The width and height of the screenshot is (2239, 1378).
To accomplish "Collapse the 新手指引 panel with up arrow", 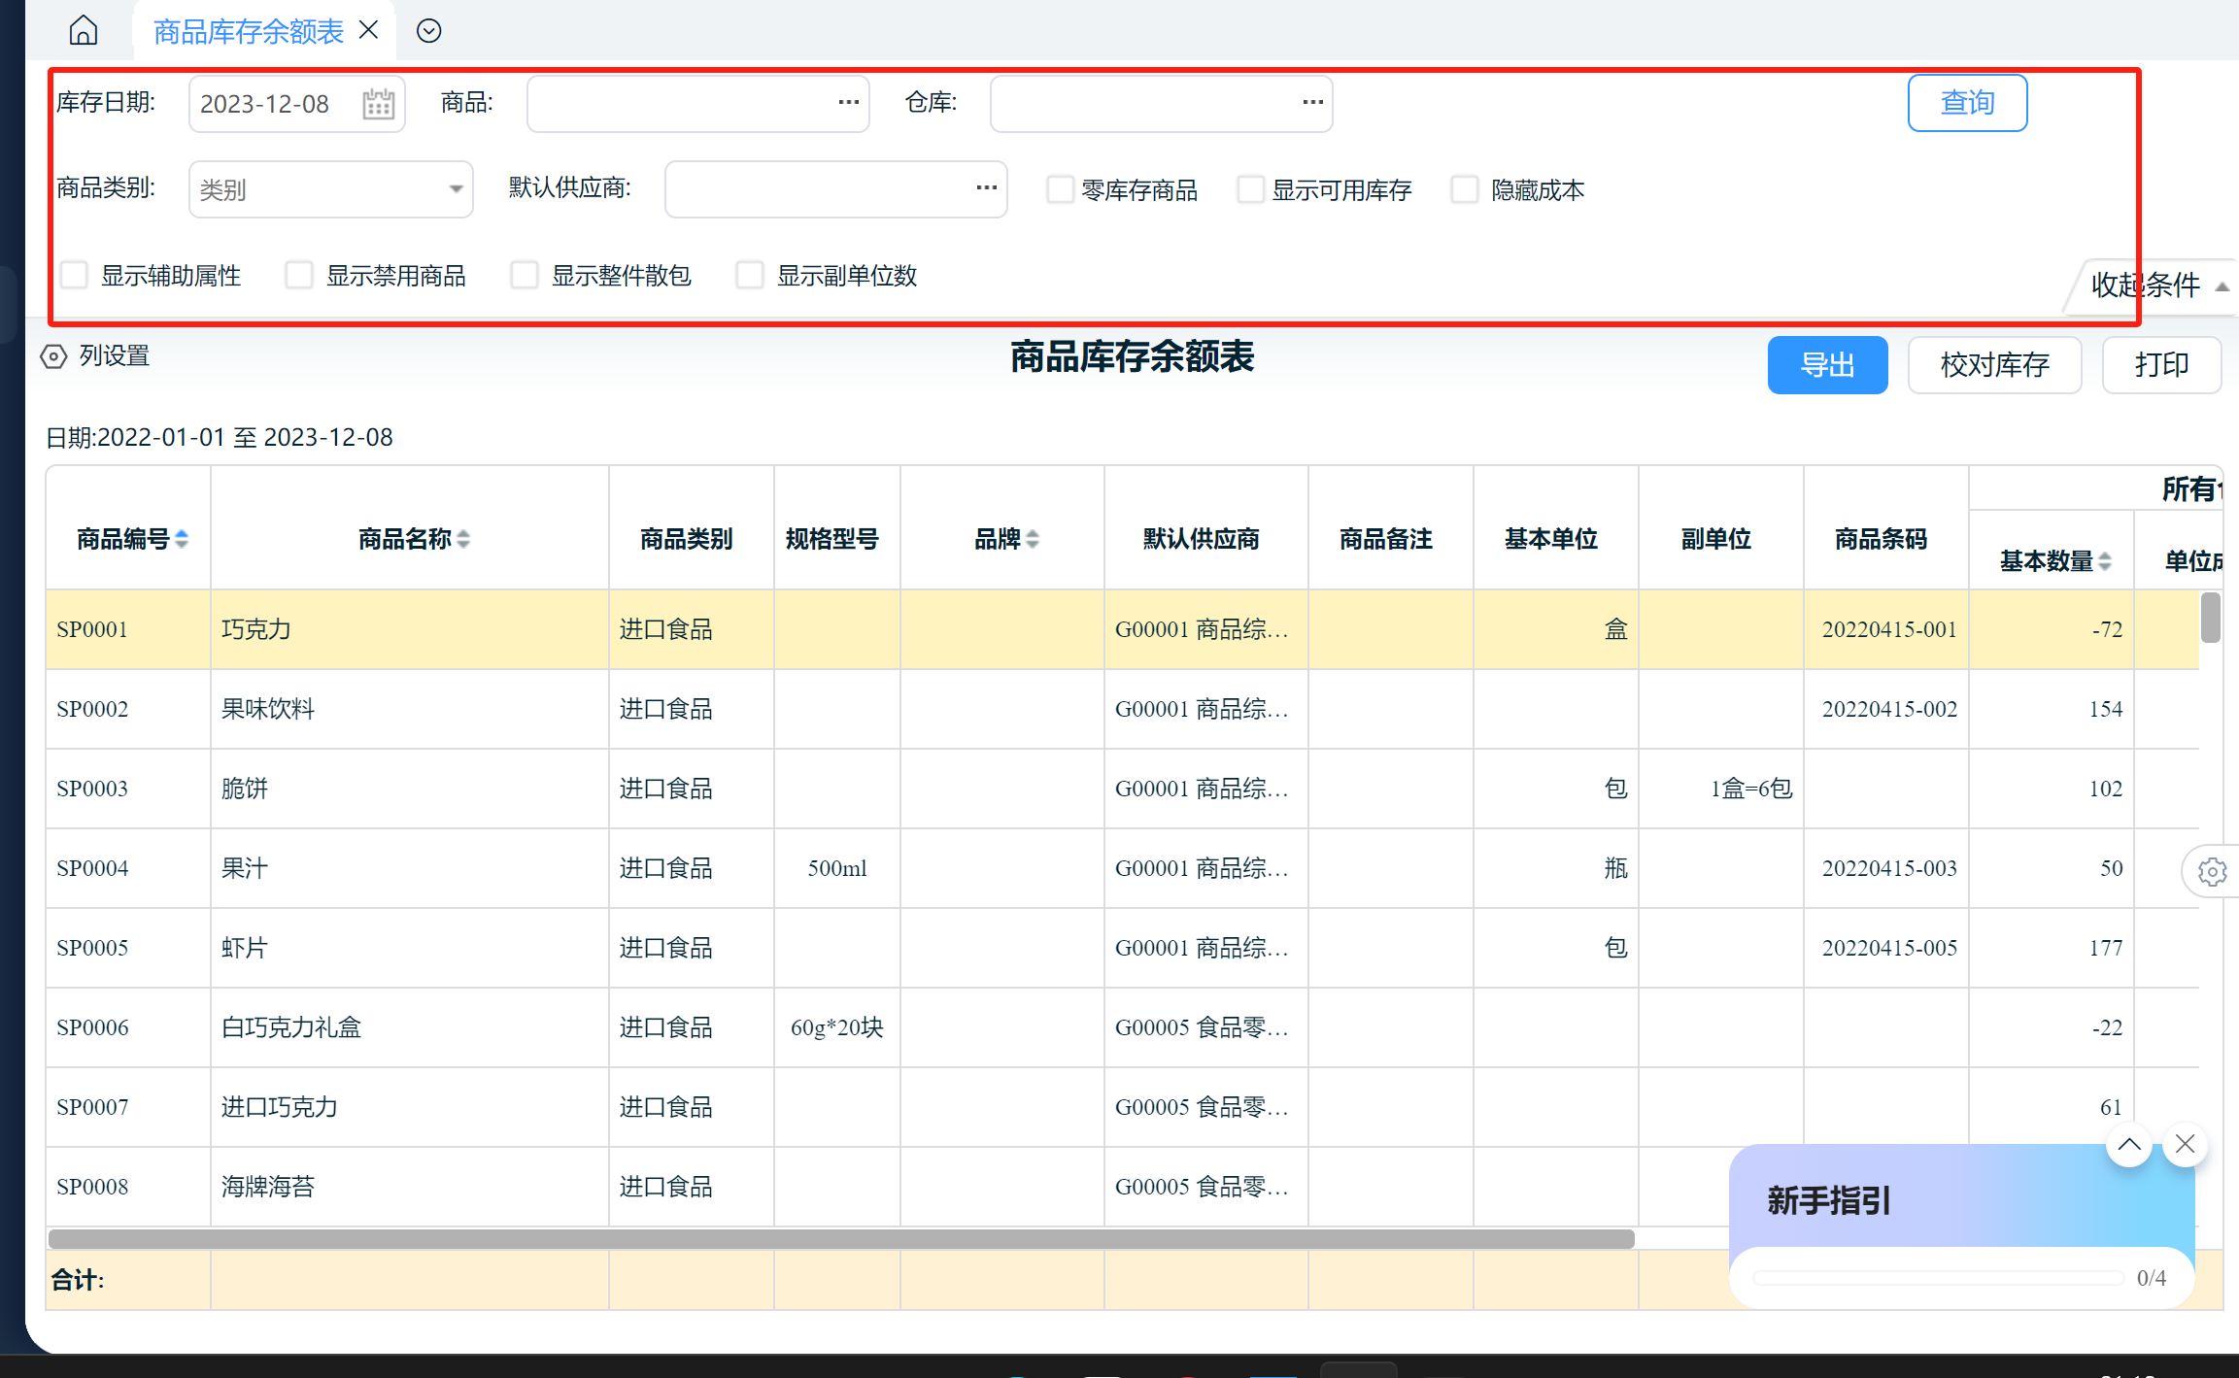I will pos(2129,1145).
